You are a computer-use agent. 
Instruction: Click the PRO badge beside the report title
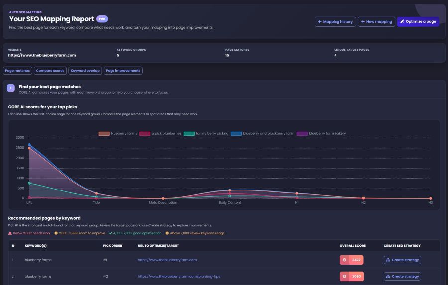102,19
